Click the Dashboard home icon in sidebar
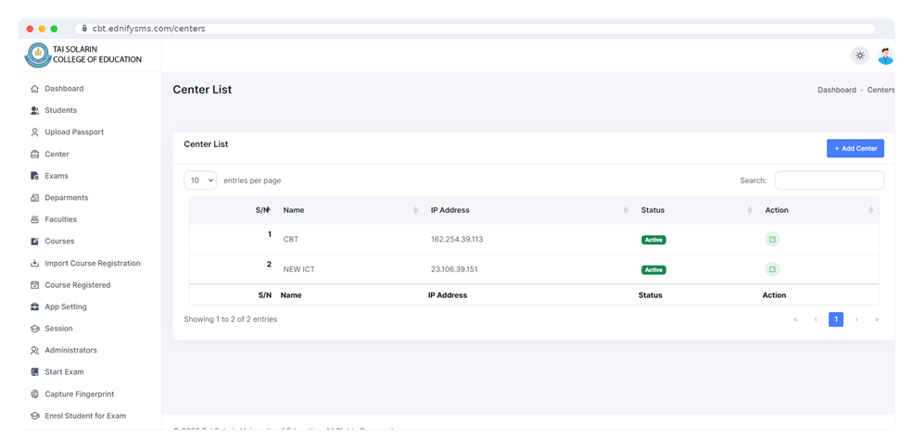This screenshot has height=448, width=913. (34, 89)
